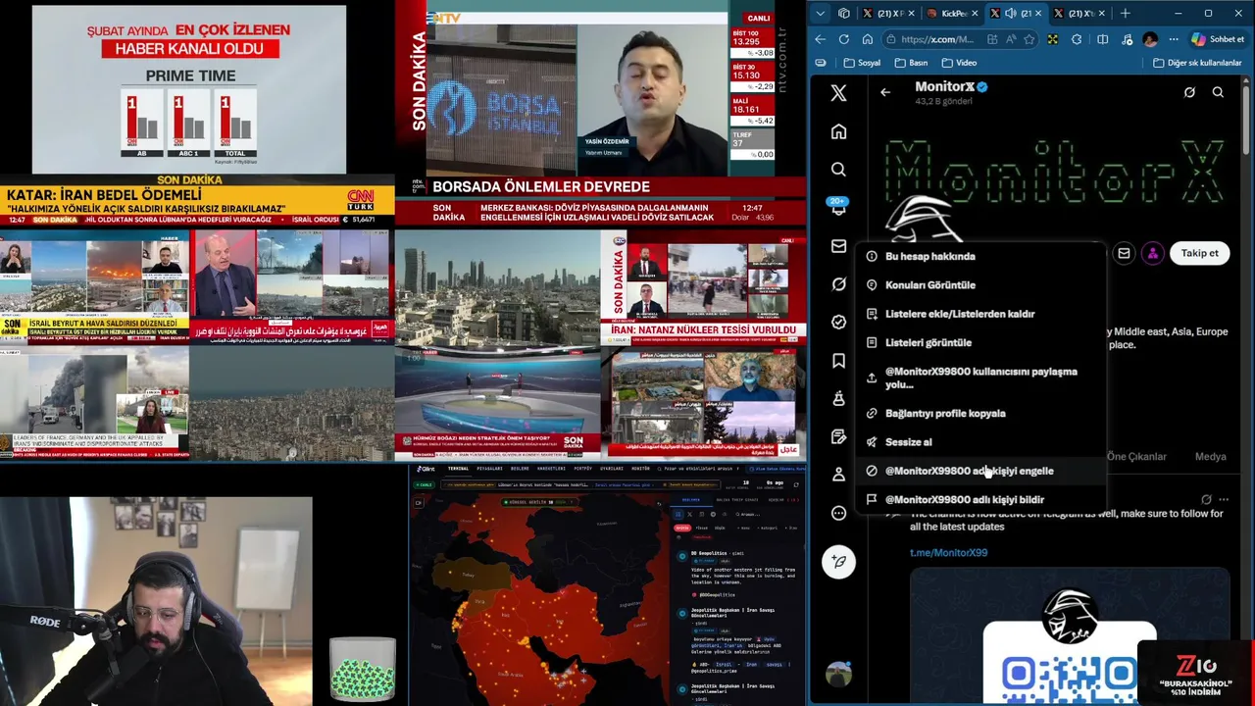
Task: Search within MonitorX profile header magnifier
Action: click(1218, 92)
